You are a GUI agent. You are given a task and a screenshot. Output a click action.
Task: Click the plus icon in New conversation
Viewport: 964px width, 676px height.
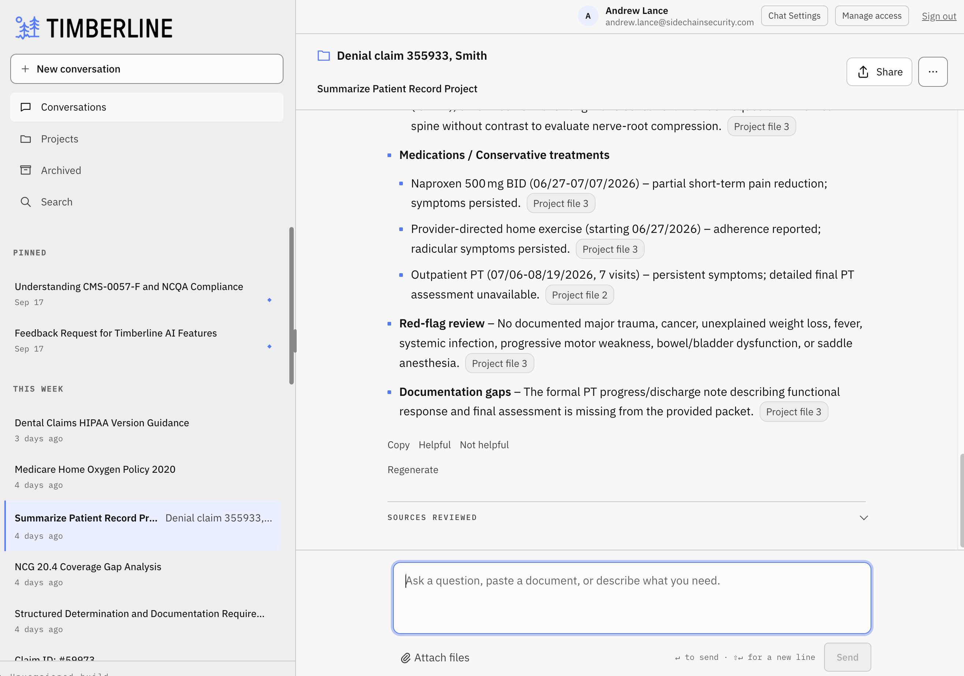coord(25,69)
